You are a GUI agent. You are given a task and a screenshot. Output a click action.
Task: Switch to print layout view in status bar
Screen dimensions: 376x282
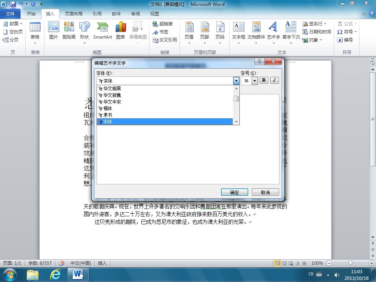(x=278, y=263)
